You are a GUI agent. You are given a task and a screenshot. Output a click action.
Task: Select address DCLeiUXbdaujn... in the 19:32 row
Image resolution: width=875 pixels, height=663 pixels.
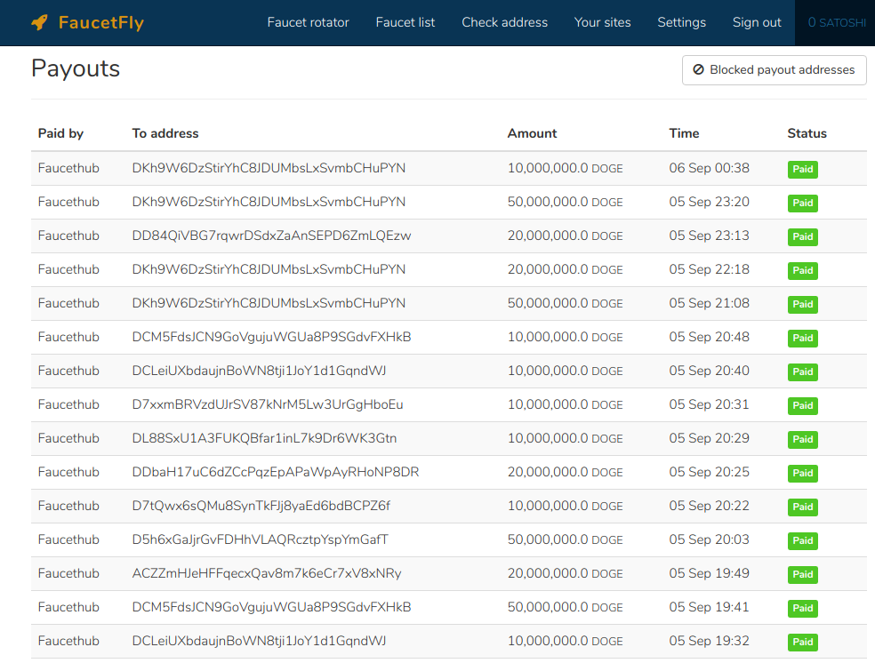click(x=259, y=641)
